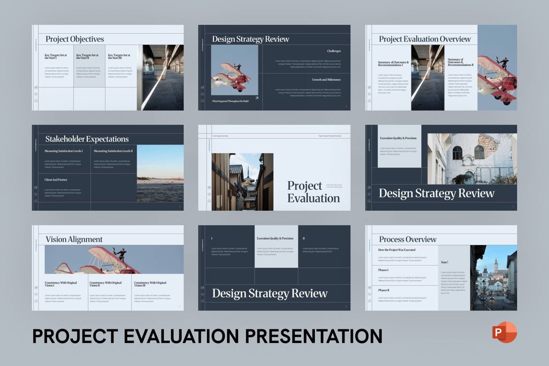Select the frosty field photo on Stakeholder Expectations

160,173
